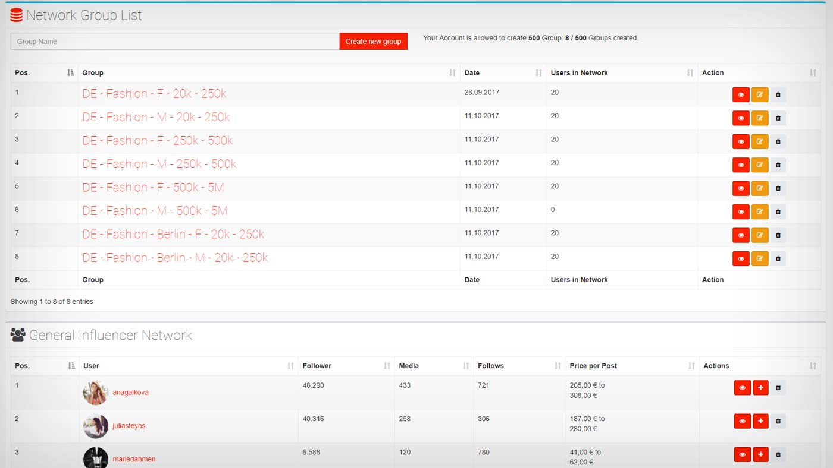This screenshot has height=468, width=833.
Task: Delete group DE - Fashion - F - 500k - 5M
Action: coord(778,189)
